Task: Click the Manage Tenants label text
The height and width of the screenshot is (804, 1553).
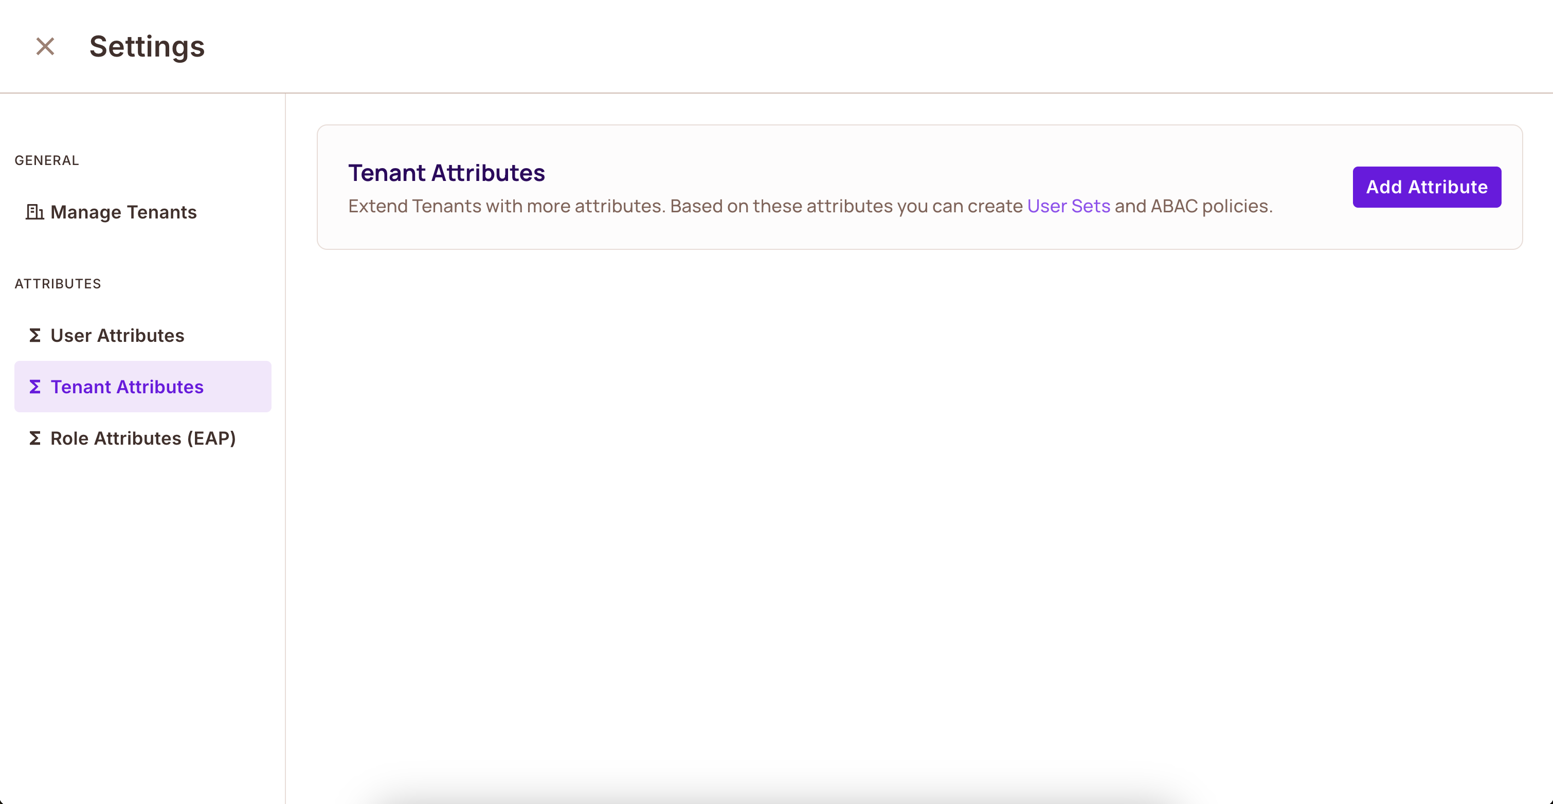Action: point(123,212)
